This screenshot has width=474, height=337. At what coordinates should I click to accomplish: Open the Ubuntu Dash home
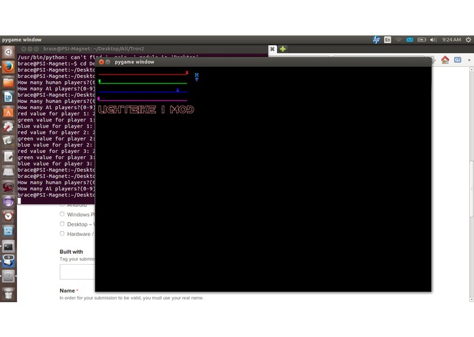8,53
